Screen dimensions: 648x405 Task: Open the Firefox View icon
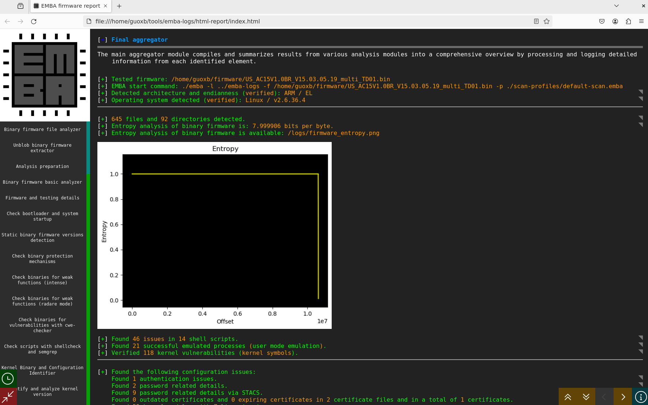tap(21, 6)
